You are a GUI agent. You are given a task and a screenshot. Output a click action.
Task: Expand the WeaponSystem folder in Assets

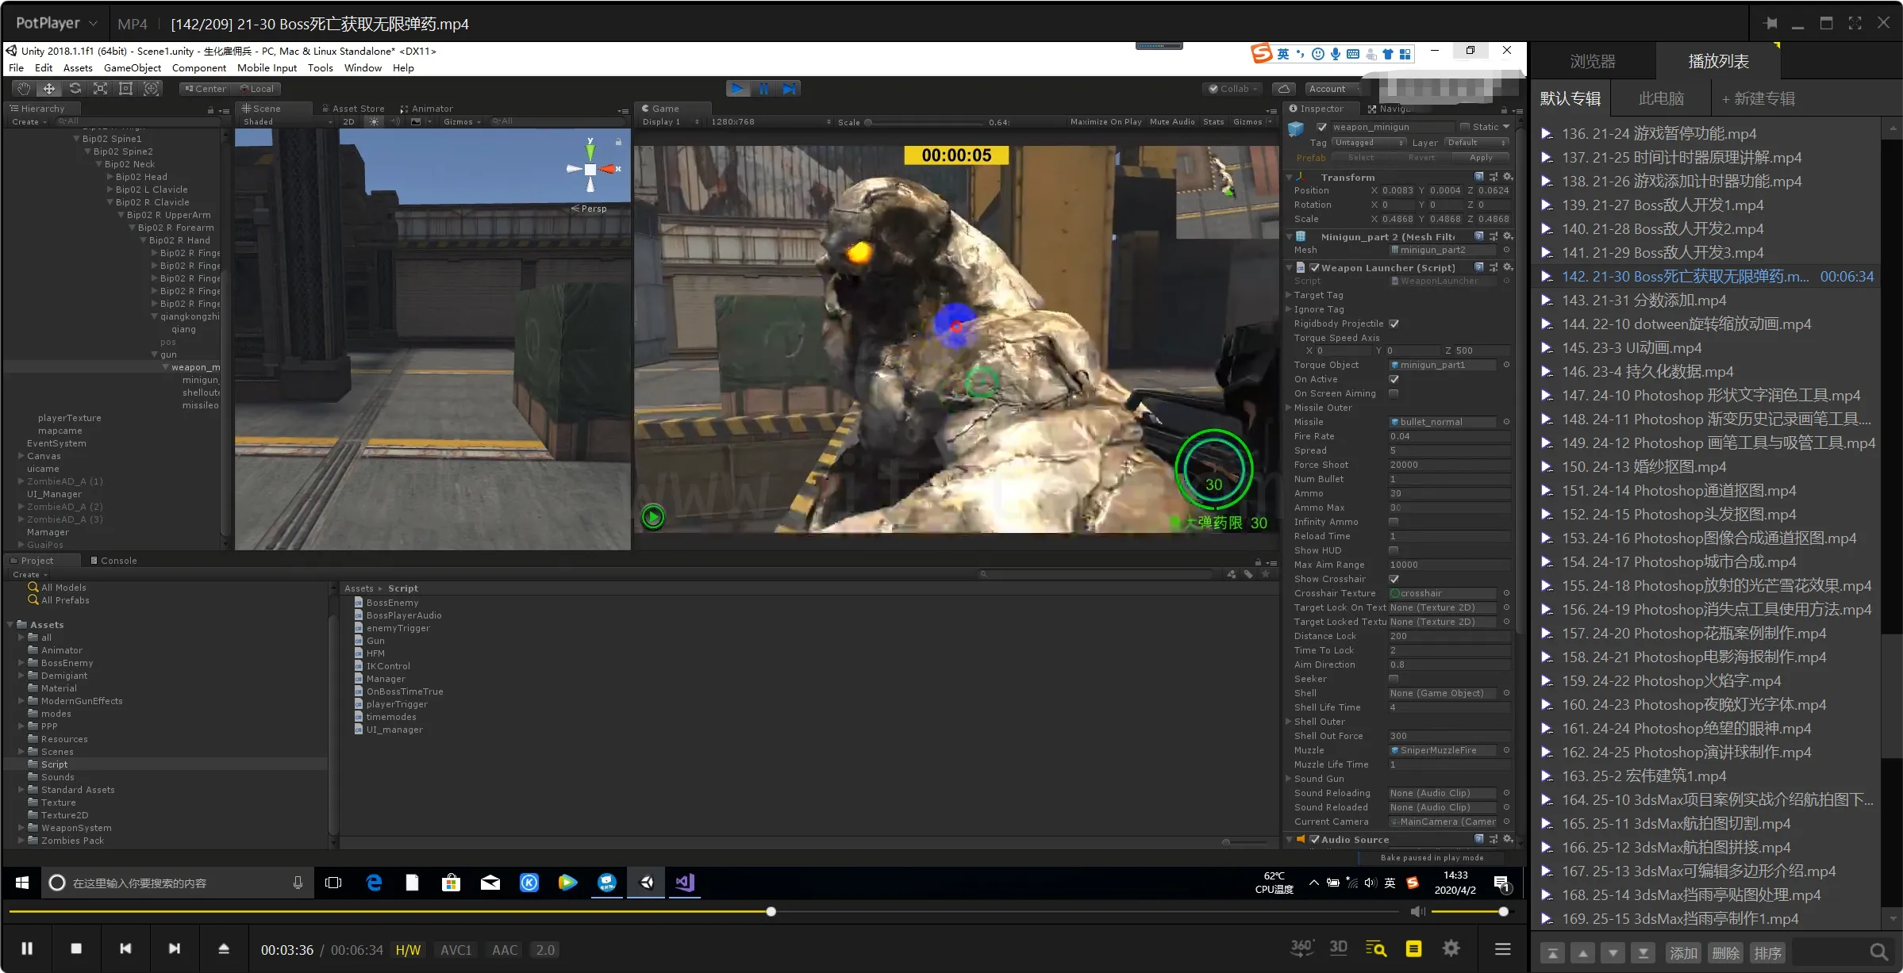(x=21, y=828)
